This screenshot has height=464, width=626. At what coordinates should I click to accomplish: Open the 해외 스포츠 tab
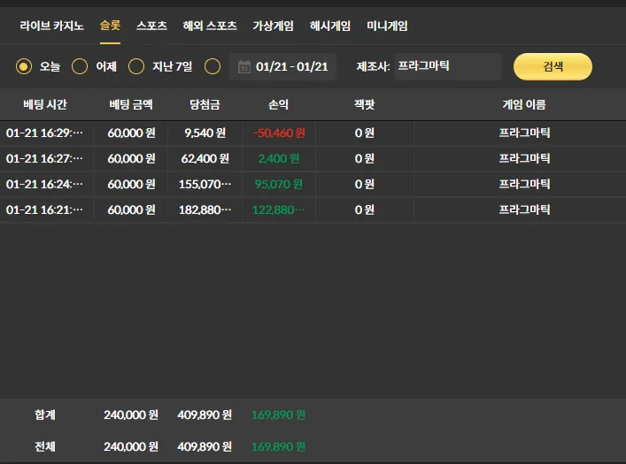[x=210, y=26]
